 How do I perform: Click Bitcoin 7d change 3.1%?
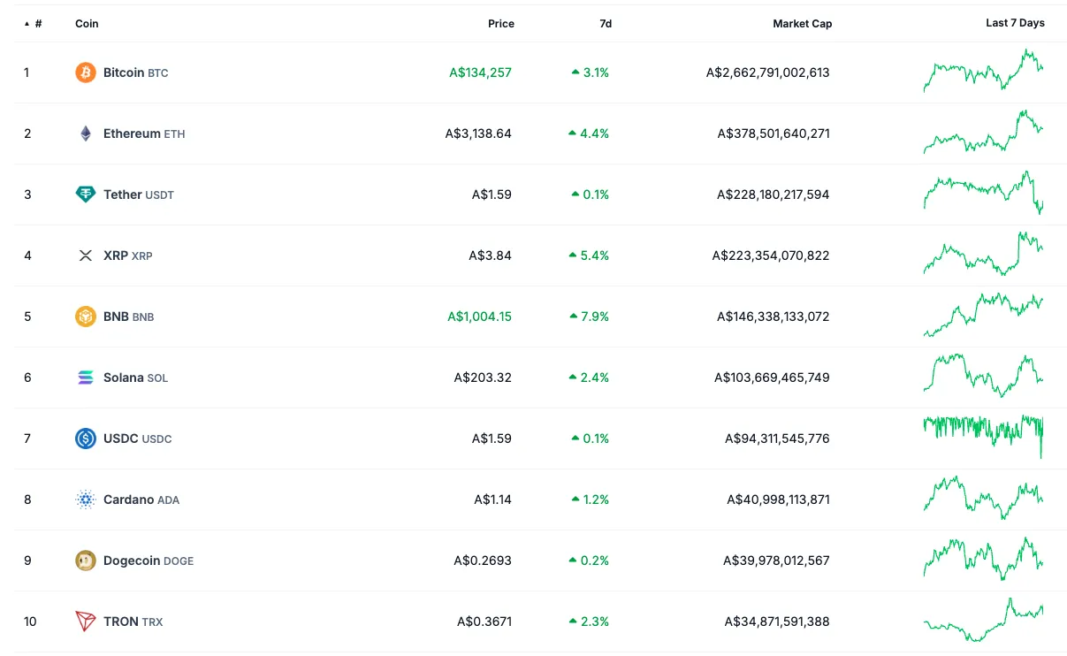pos(591,72)
